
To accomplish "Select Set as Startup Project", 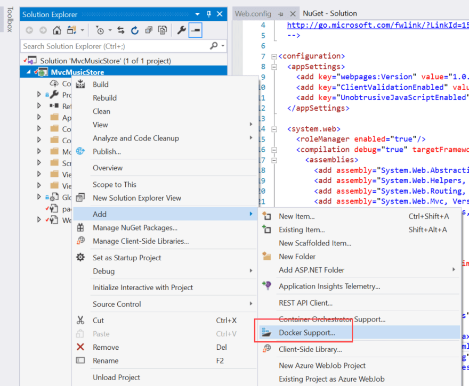I will (165, 258).
